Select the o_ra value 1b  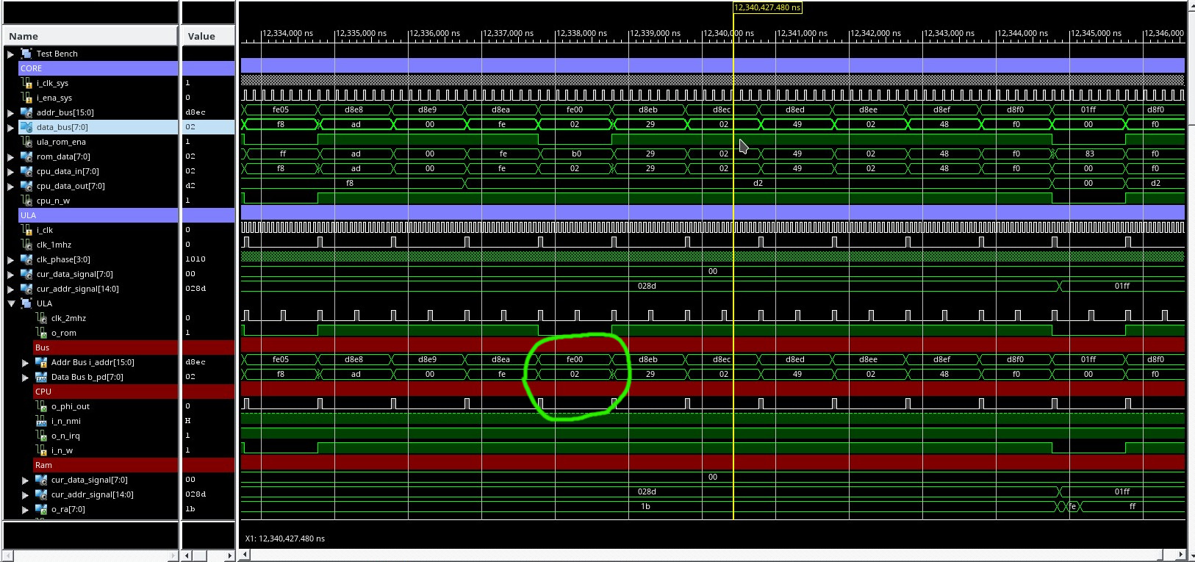coord(190,509)
